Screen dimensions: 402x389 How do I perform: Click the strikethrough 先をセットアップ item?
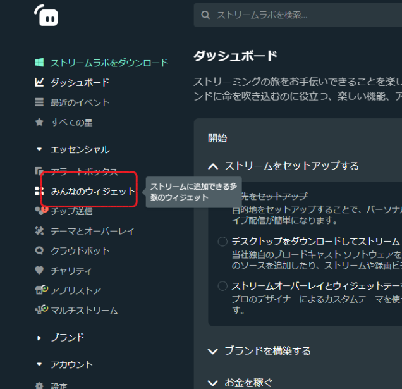(274, 196)
